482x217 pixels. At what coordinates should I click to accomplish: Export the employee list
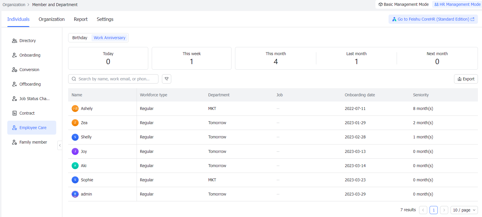point(466,79)
